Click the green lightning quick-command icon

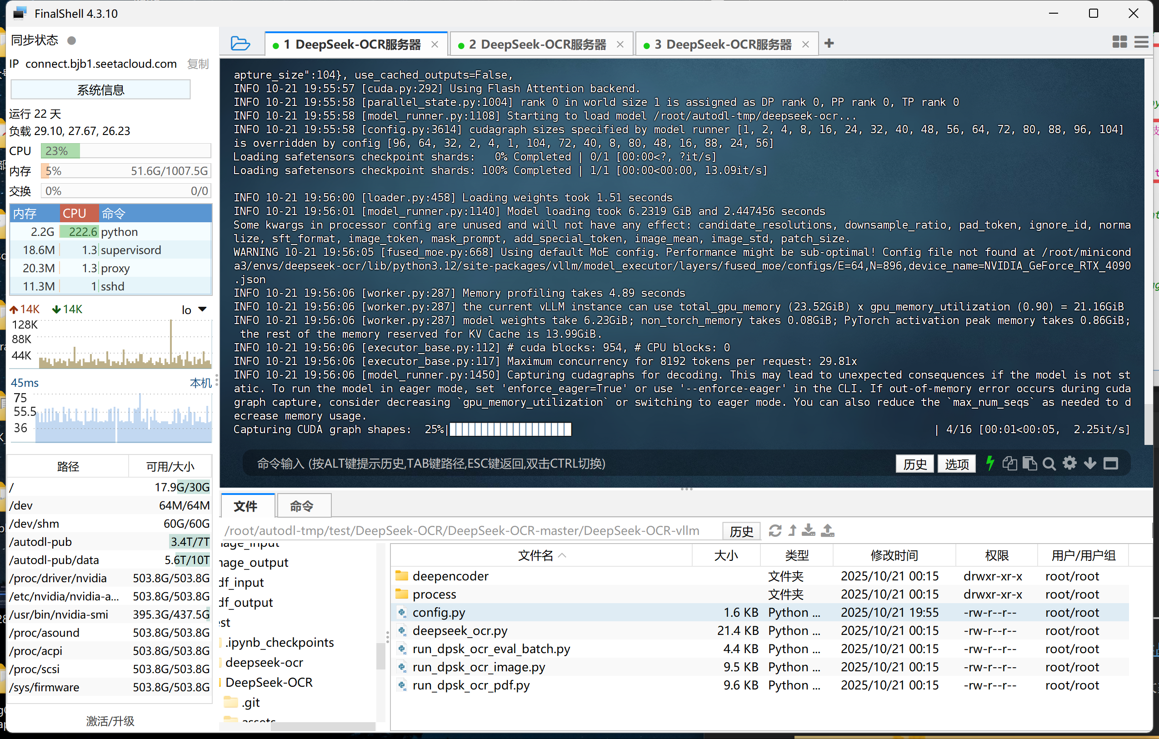[989, 464]
